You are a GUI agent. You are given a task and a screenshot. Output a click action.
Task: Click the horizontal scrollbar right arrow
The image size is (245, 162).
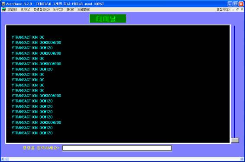pos(242,159)
